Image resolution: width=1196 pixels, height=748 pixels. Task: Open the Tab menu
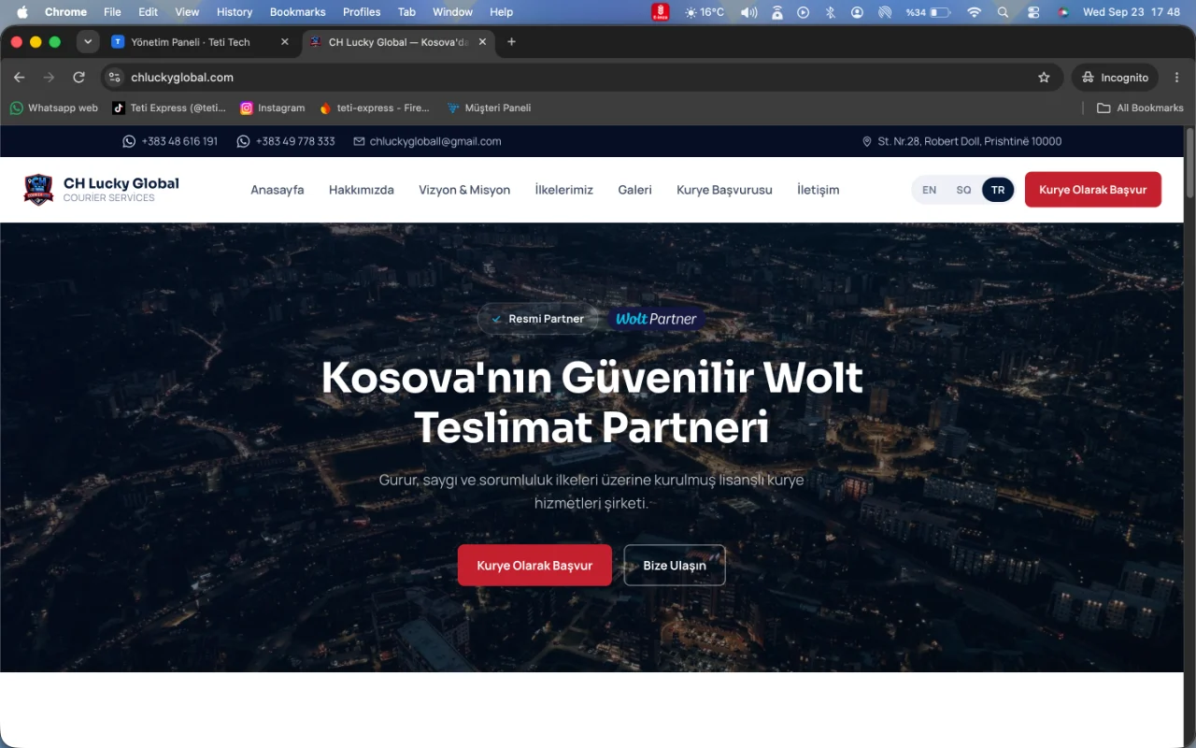tap(406, 12)
